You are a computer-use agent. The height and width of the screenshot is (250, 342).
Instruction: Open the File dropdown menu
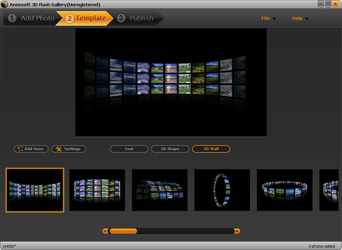click(268, 18)
